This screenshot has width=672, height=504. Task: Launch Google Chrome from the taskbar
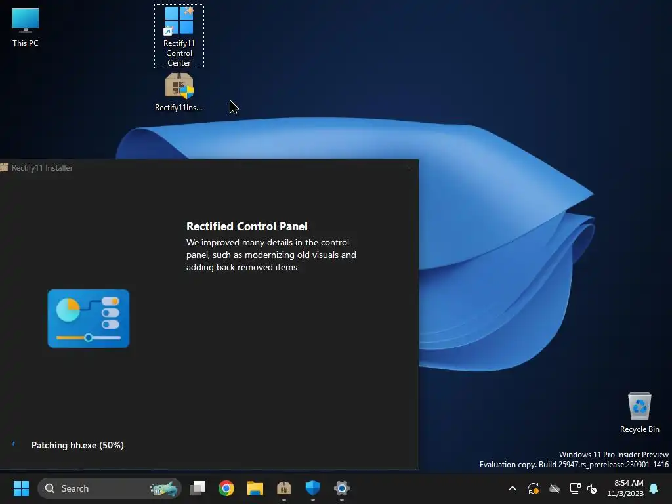[x=226, y=488]
